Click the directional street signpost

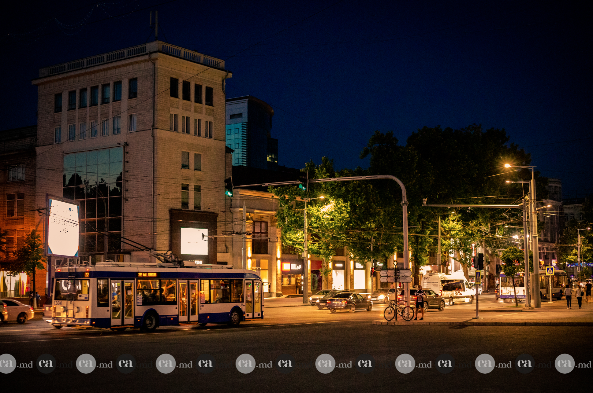click(x=396, y=276)
